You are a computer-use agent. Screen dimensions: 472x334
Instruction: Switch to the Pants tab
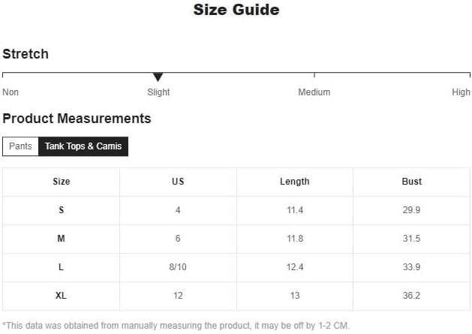pyautogui.click(x=20, y=146)
